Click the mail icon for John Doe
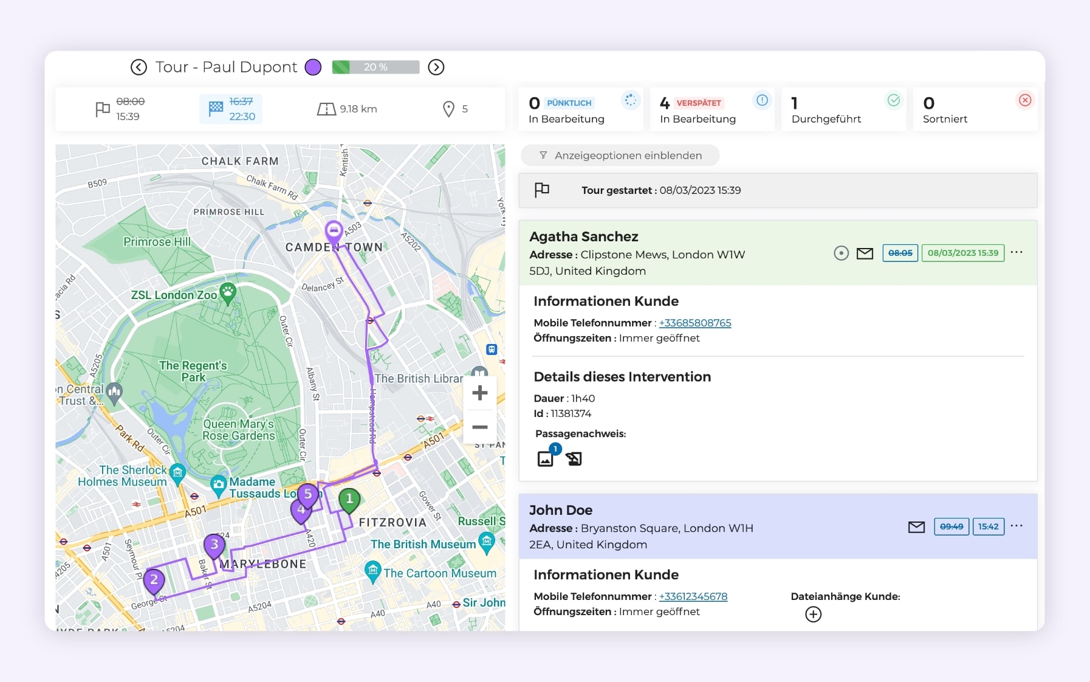1090x682 pixels. 916,527
